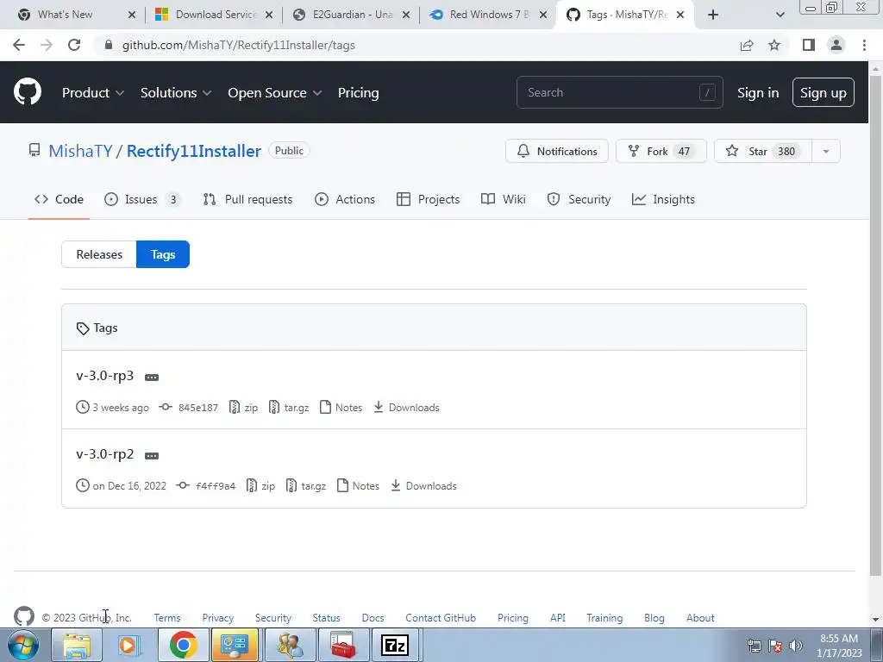Open commit 845e187
This screenshot has height=662, width=883.
(189, 408)
